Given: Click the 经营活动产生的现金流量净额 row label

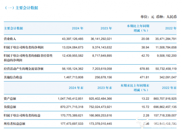Looking at the screenshot, I should tap(24, 69).
